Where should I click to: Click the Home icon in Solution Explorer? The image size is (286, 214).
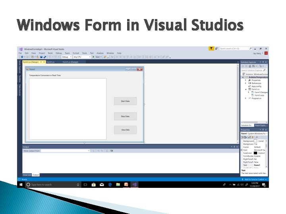click(x=250, y=66)
